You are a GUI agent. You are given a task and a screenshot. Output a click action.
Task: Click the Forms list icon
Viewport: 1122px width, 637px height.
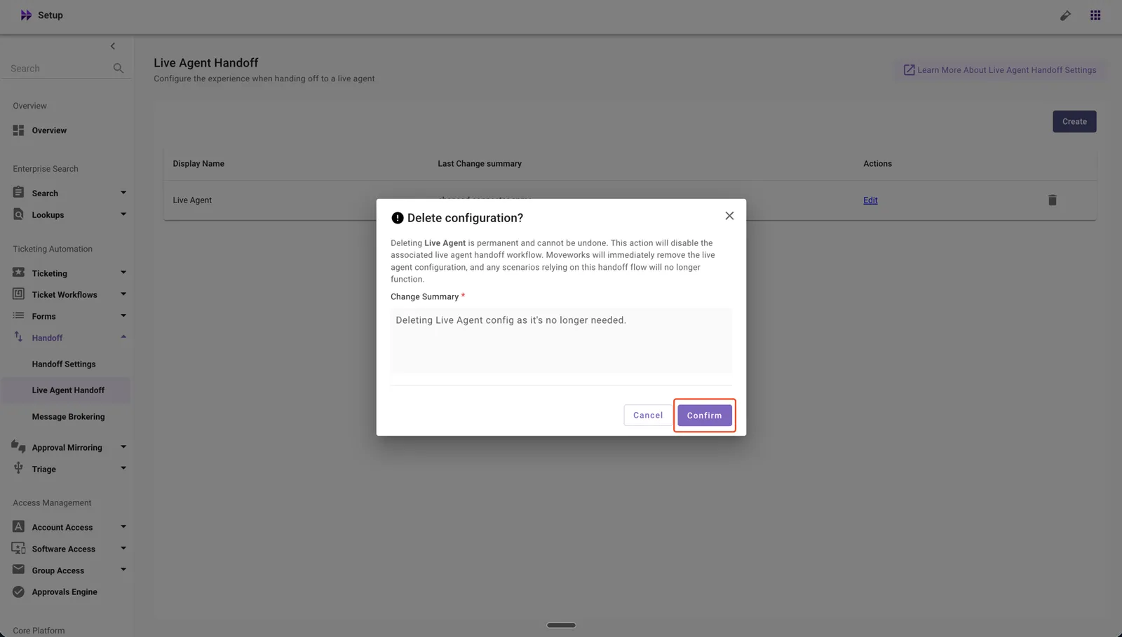pos(18,315)
